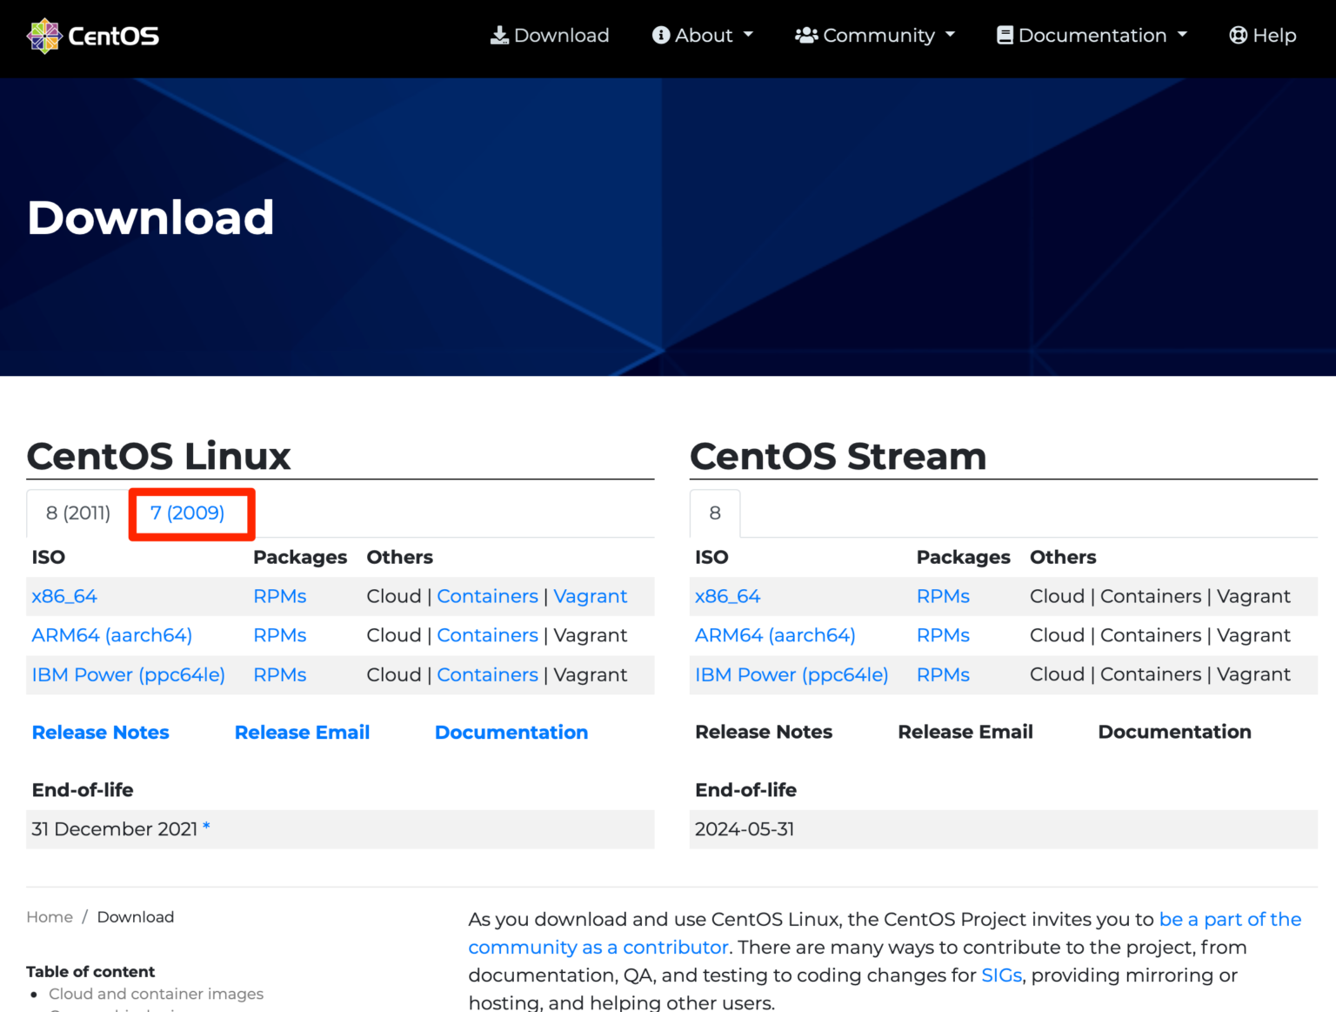
Task: Open x86_64 ISO link under CentOS Linux
Action: coord(64,597)
